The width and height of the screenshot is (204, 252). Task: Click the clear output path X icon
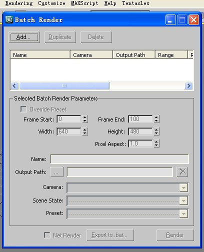182,172
